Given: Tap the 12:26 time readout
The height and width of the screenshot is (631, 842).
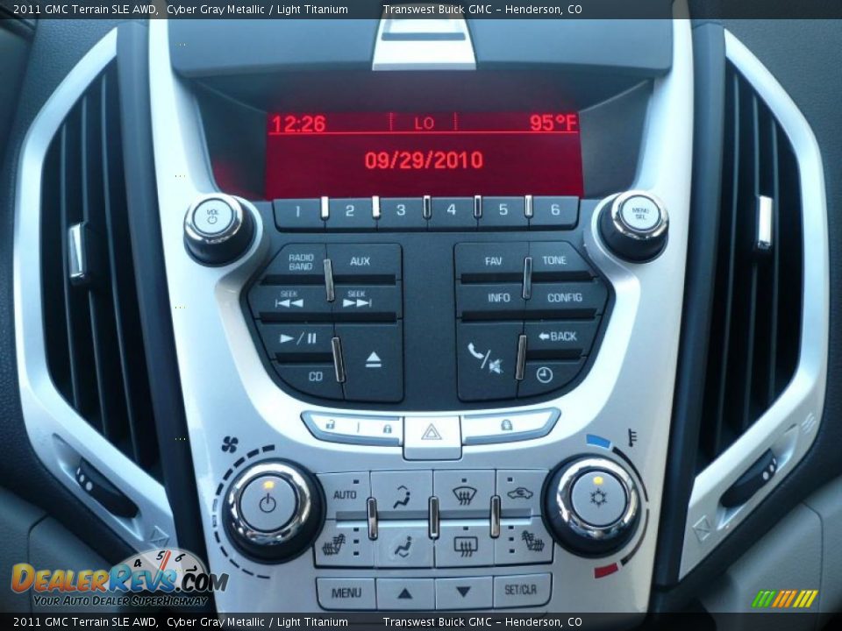Looking at the screenshot, I should [x=299, y=124].
